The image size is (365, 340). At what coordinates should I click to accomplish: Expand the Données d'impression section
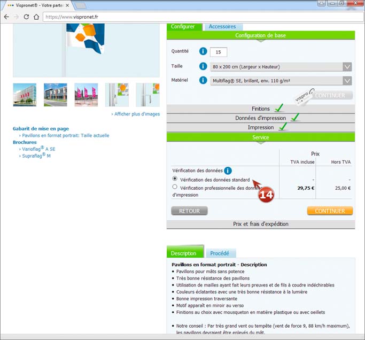(x=261, y=118)
